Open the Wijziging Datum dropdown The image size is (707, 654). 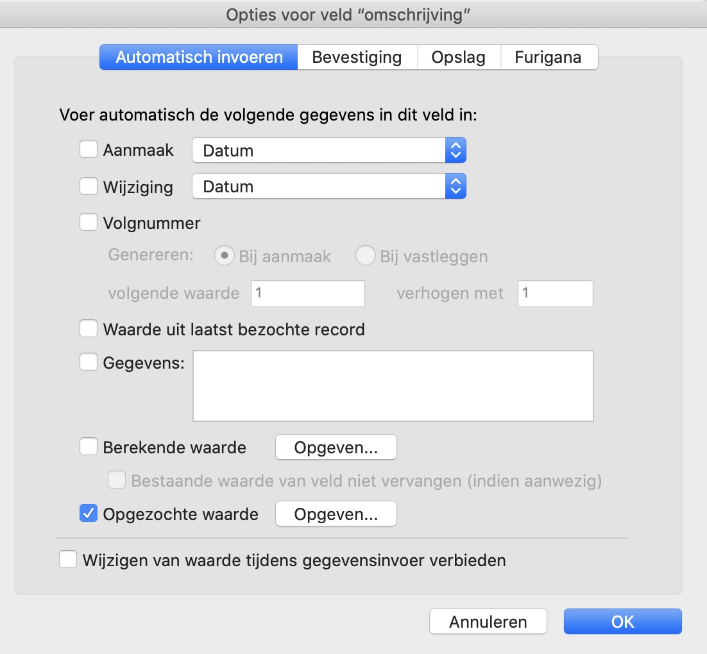click(x=329, y=186)
